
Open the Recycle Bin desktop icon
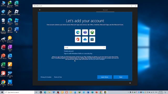tap(3, 21)
